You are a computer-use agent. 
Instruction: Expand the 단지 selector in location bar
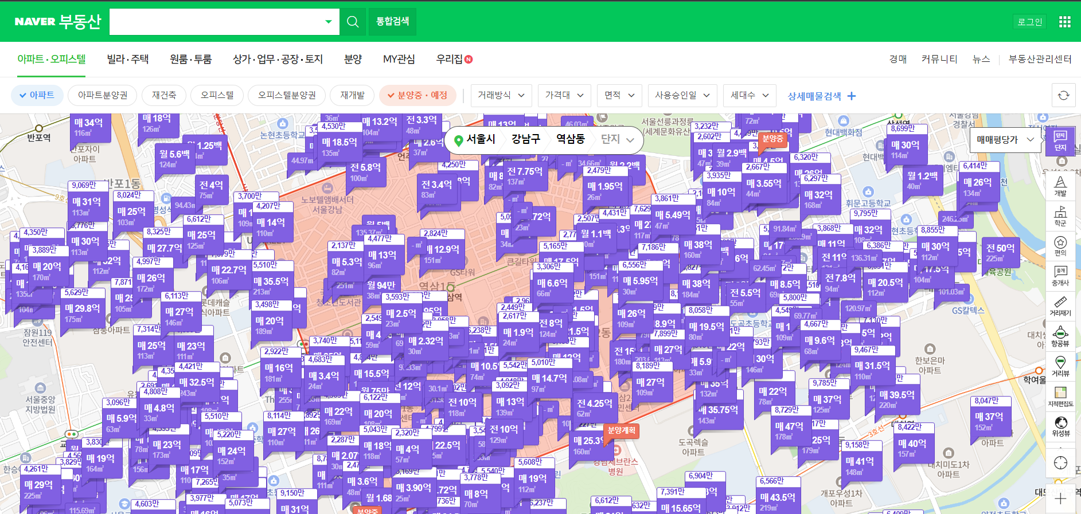click(617, 139)
